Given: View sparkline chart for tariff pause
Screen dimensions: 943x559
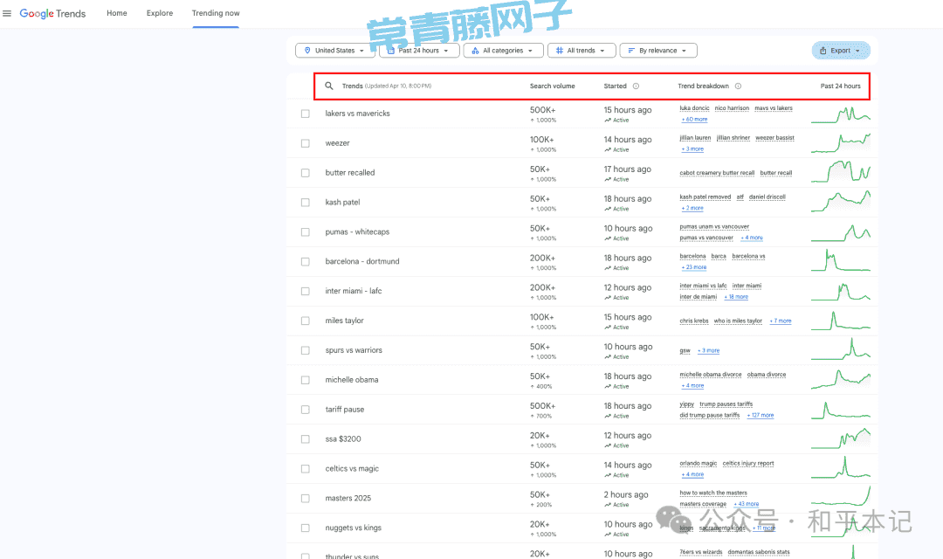Looking at the screenshot, I should click(x=840, y=409).
